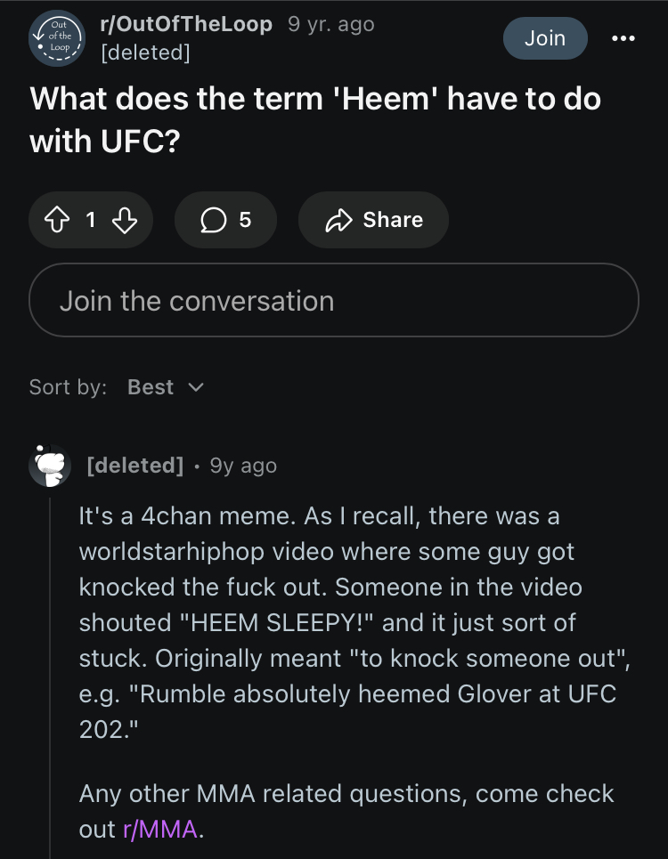Downvote the post about 'Heem'
This screenshot has width=668, height=859.
click(125, 220)
